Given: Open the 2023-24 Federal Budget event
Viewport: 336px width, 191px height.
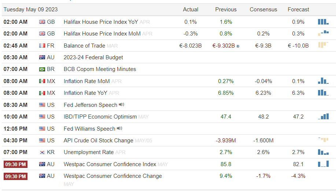Looking at the screenshot, I should (93, 57).
